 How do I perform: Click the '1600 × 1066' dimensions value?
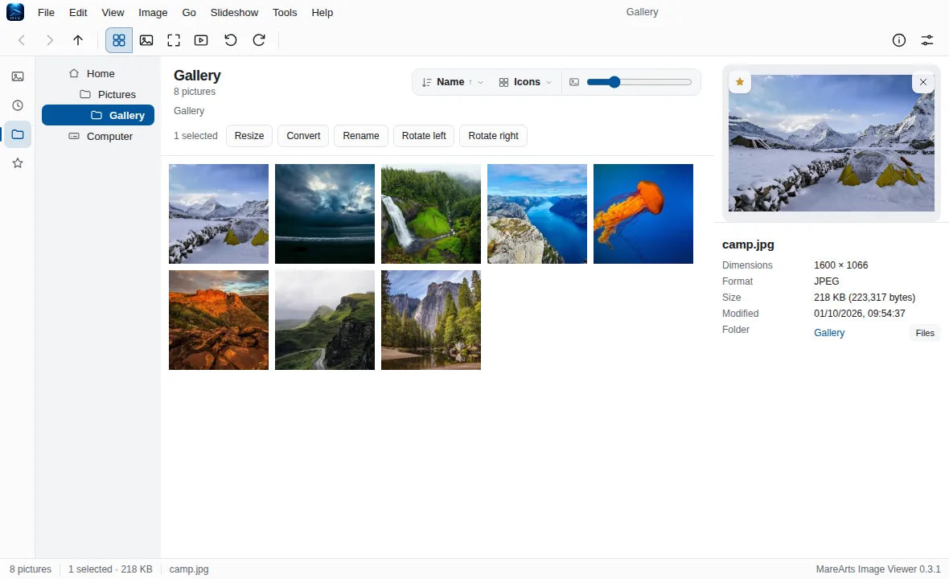pyautogui.click(x=840, y=265)
